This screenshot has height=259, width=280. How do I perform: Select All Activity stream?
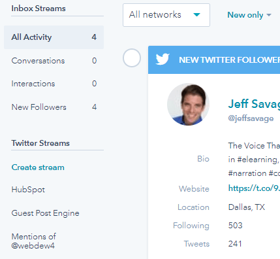click(54, 37)
